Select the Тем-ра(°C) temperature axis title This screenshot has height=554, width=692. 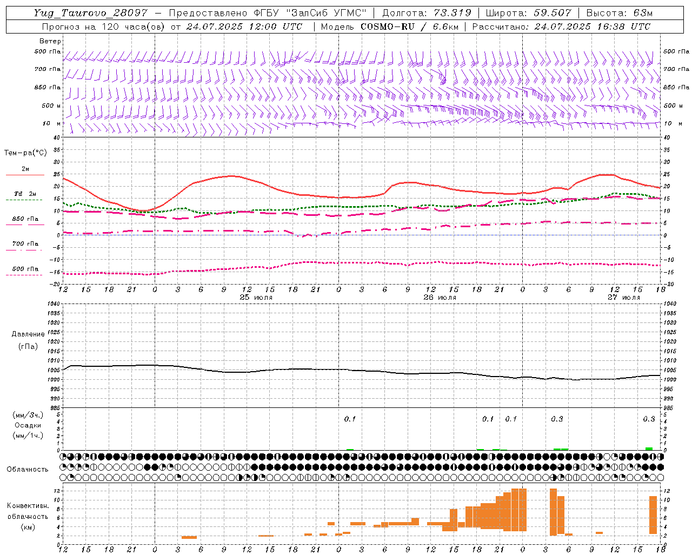[x=25, y=153]
